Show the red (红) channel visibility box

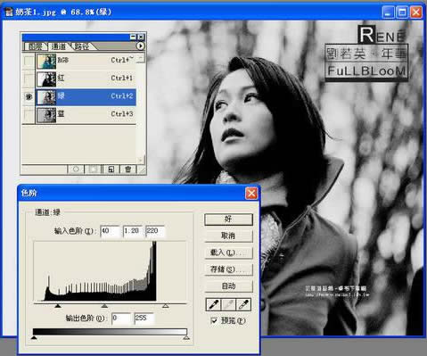(29, 79)
